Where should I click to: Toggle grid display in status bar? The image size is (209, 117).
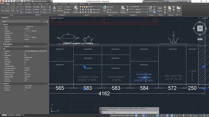[x=137, y=116]
